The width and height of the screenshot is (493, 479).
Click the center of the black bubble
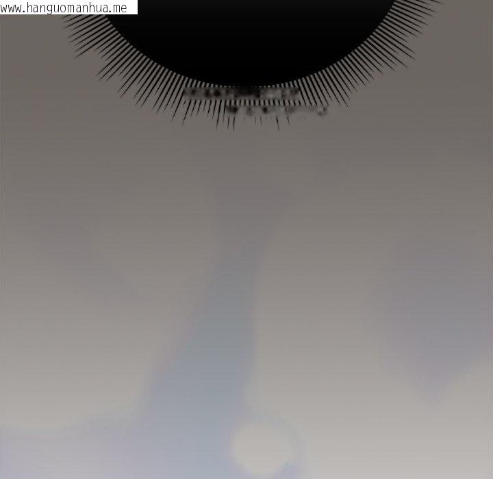246,34
